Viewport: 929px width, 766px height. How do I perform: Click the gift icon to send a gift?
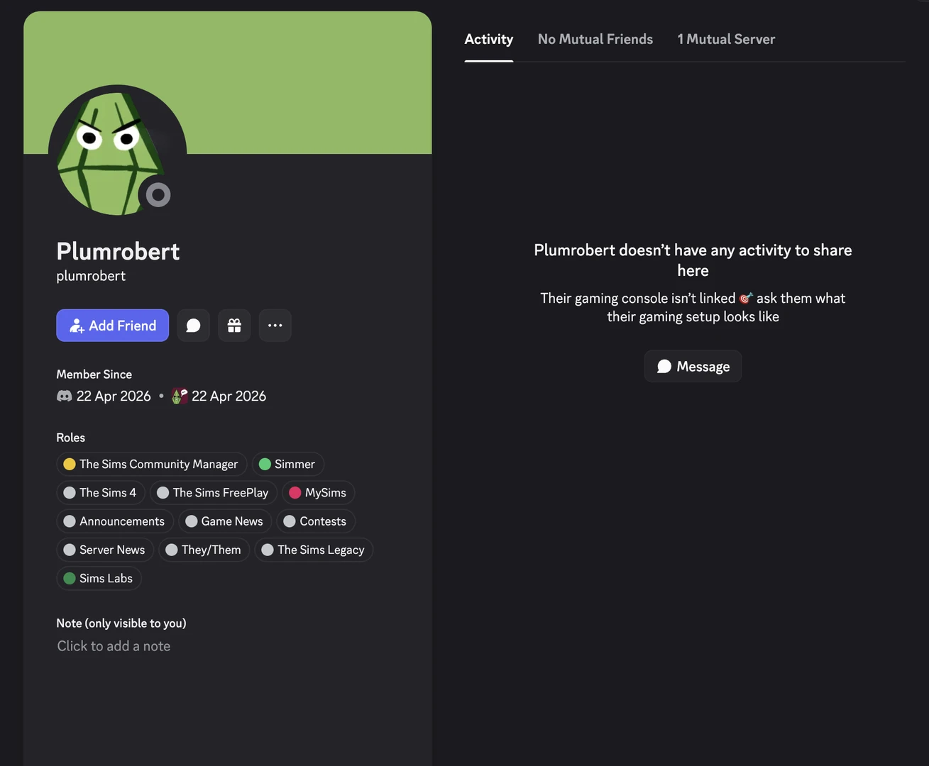[234, 325]
